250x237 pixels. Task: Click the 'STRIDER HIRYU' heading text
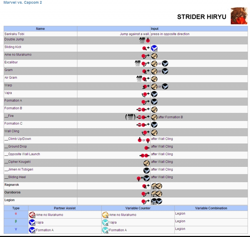(x=202, y=17)
